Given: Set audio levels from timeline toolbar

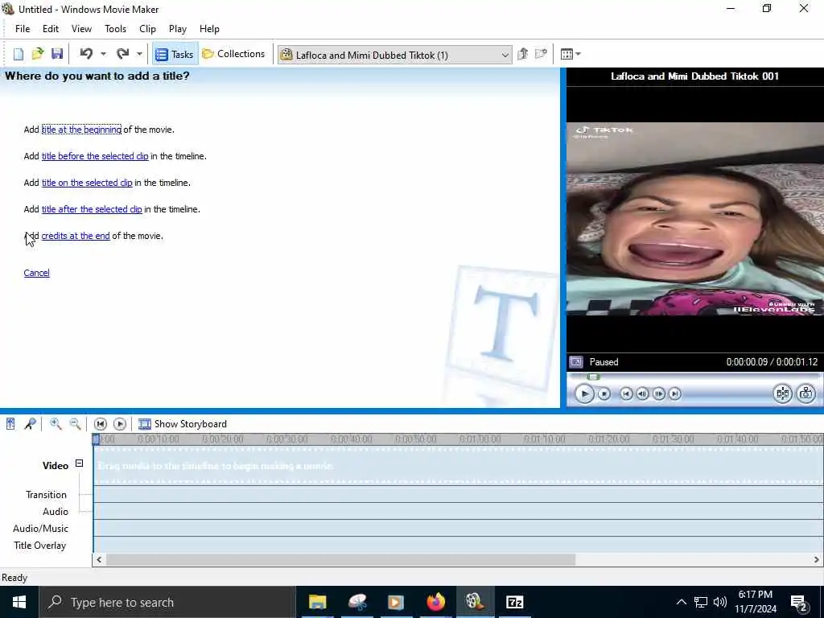Looking at the screenshot, I should (x=10, y=423).
